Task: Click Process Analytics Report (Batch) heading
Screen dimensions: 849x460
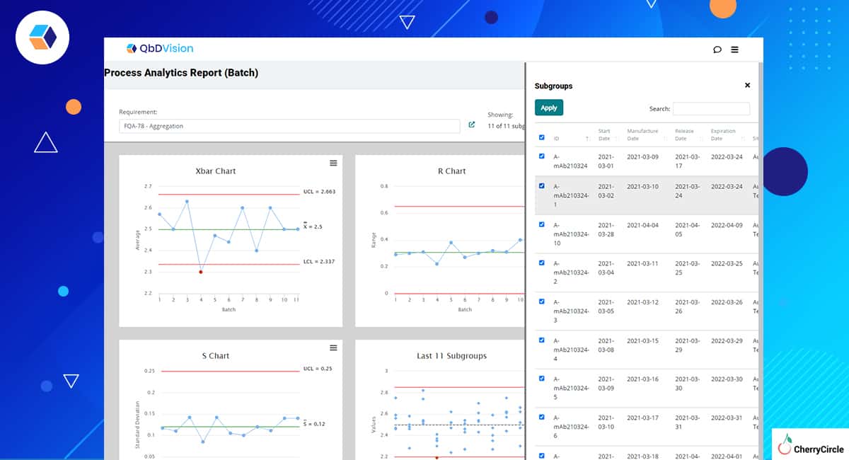Action: [x=181, y=73]
